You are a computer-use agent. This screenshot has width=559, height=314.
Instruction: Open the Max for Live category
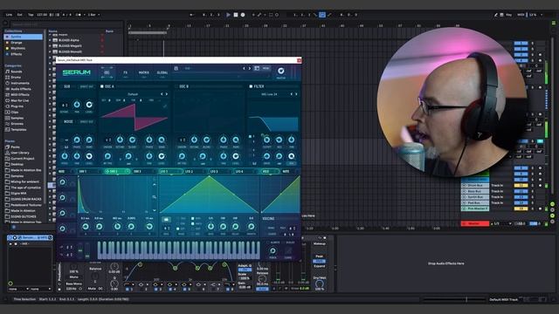point(20,100)
